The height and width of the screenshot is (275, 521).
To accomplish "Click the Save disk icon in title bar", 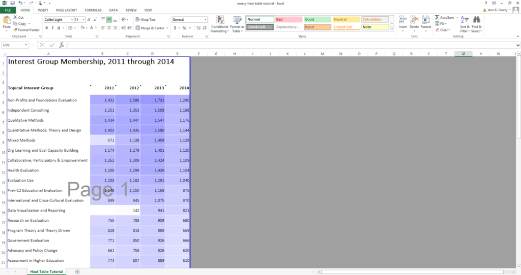I will (13, 3).
